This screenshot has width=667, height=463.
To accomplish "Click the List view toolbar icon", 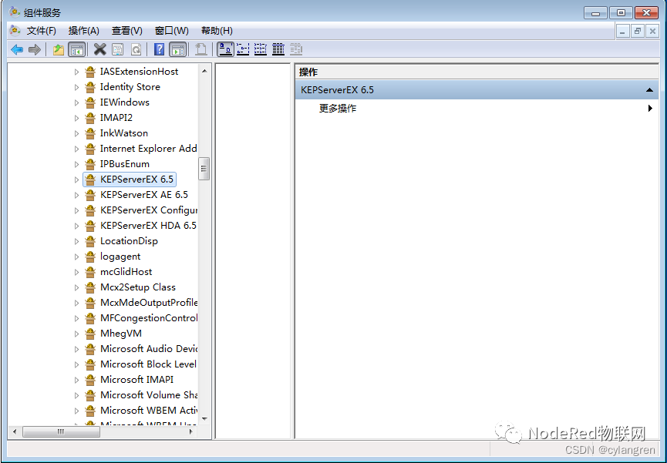I will (x=261, y=50).
